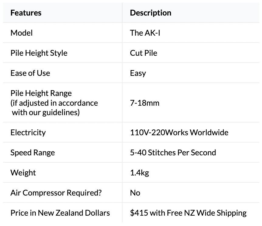The width and height of the screenshot is (262, 226).
Task: Select the Ease of Use label
Action: (30, 73)
